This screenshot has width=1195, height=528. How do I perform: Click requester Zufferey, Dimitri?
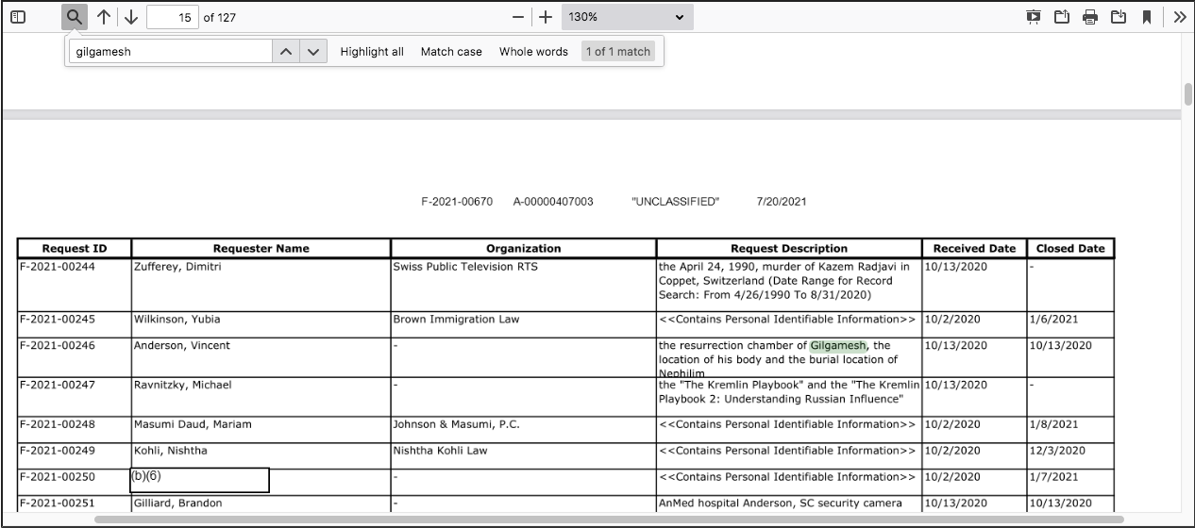pos(177,267)
